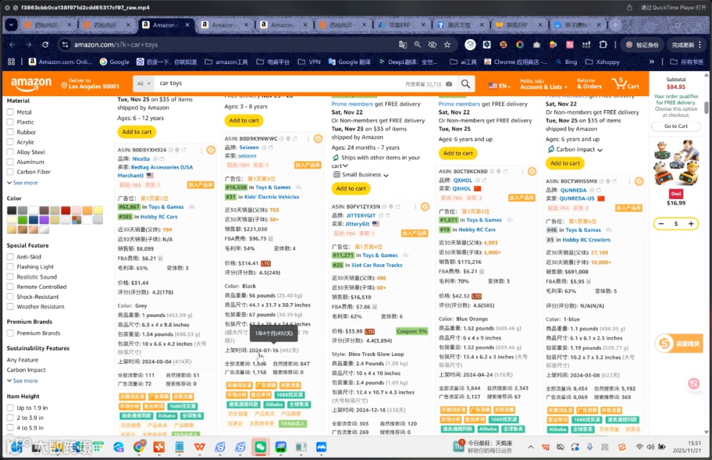Screen dimensions: 712x460
Task: Open the EN language selector dropdown
Action: click(x=500, y=86)
